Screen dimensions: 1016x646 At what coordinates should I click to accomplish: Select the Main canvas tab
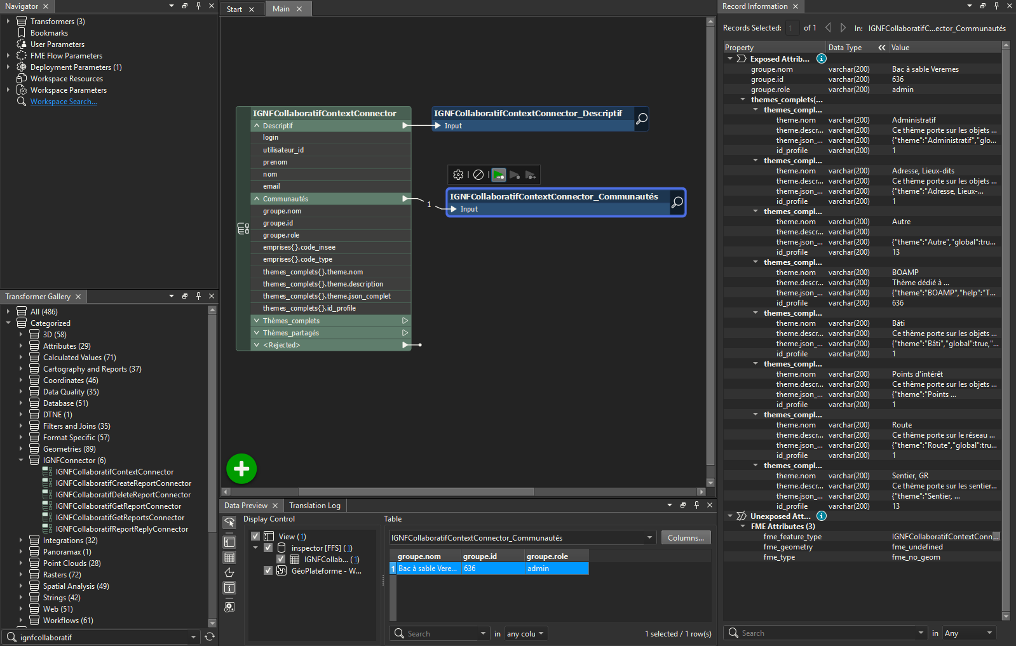tap(281, 9)
